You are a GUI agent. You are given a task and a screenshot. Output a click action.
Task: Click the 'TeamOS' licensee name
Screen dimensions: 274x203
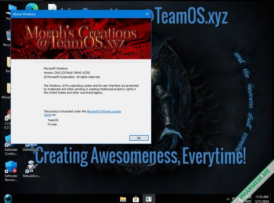[x=53, y=120]
